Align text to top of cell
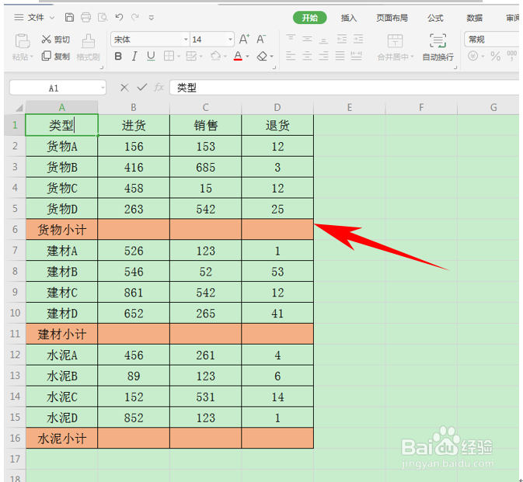The image size is (523, 482). (x=291, y=39)
